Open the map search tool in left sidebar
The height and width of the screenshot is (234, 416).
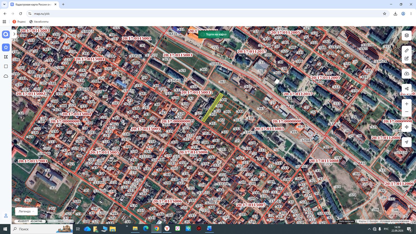tap(6, 34)
